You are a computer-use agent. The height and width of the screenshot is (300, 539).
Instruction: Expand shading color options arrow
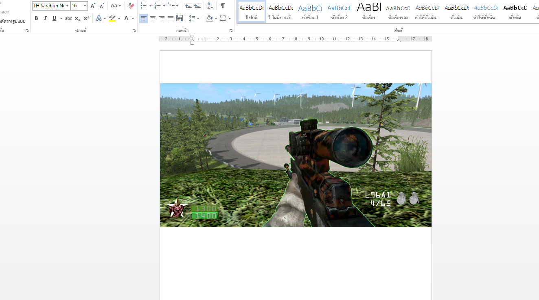216,18
